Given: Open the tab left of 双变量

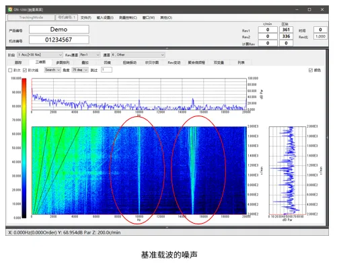Looking at the screenshot, I should [196, 62].
